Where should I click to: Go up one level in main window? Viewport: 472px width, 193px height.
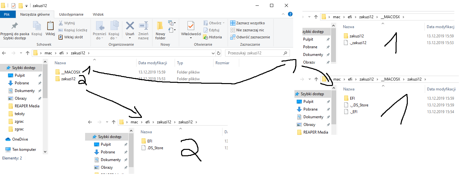pos(28,53)
